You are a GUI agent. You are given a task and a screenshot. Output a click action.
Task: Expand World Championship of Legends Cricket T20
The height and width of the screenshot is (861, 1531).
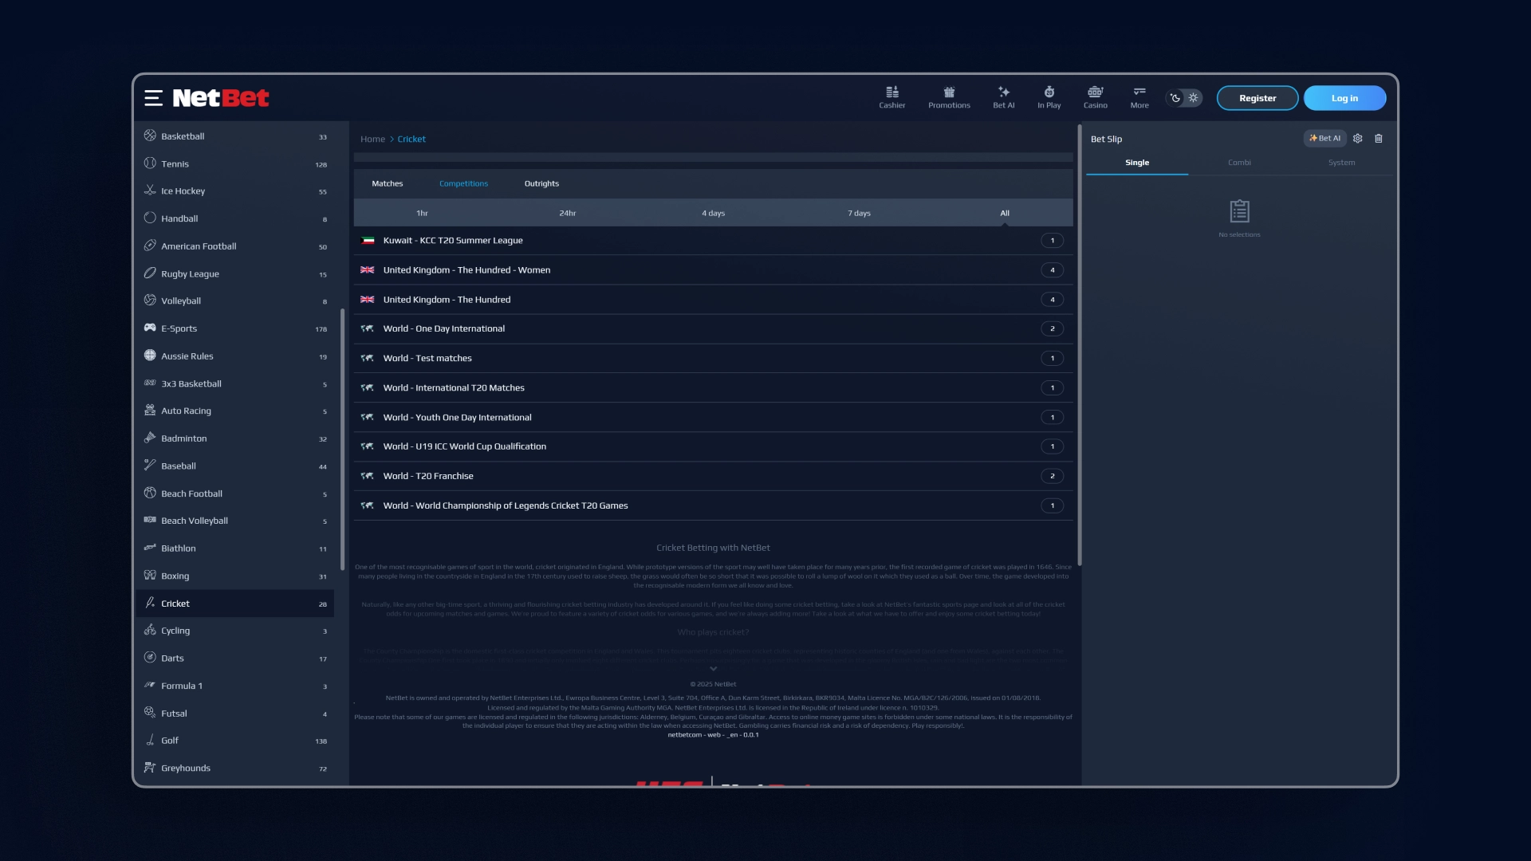pos(713,505)
